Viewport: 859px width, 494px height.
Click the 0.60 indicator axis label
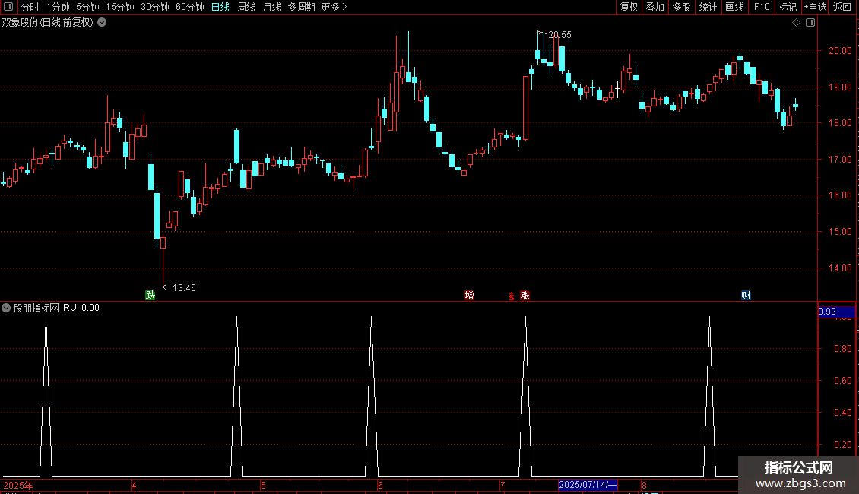(842, 380)
